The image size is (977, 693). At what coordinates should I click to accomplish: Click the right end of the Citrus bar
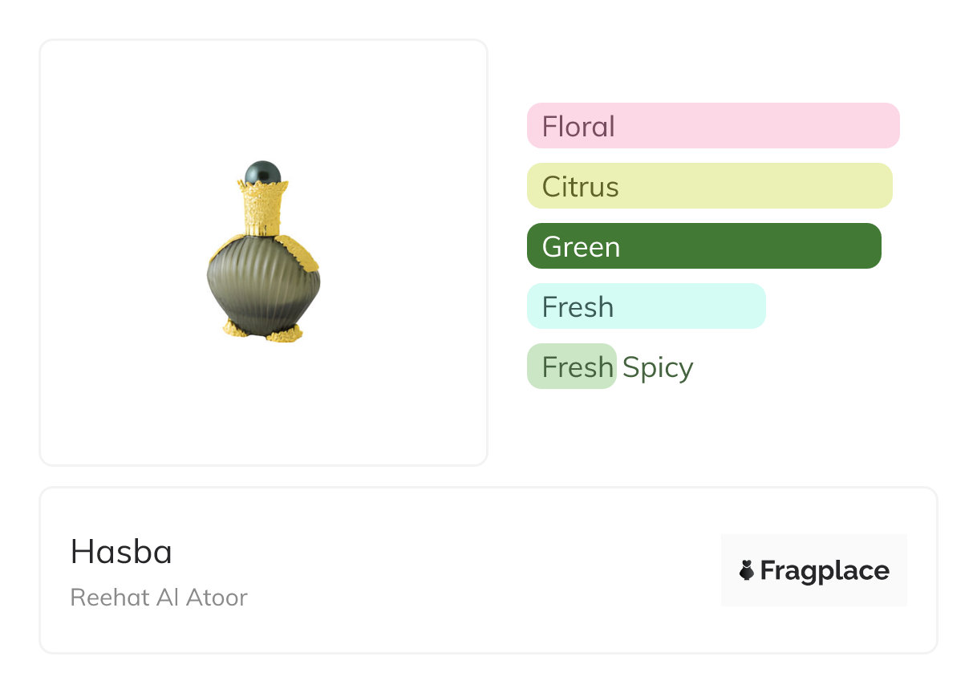pyautogui.click(x=882, y=186)
